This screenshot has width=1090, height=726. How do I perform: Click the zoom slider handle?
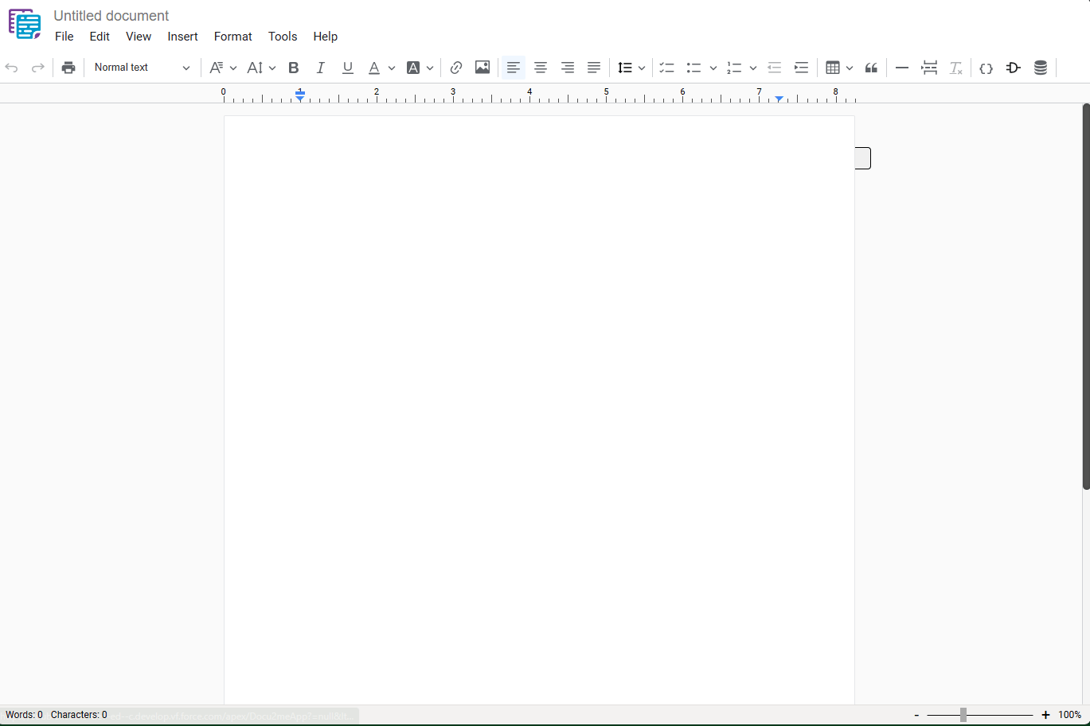tap(963, 715)
